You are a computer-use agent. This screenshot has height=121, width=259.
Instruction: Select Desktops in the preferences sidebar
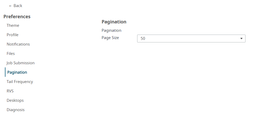(x=15, y=100)
